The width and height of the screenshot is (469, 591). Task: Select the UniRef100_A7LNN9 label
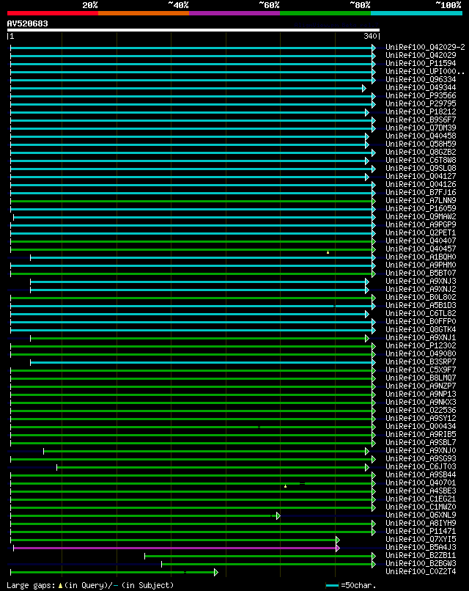click(x=421, y=200)
